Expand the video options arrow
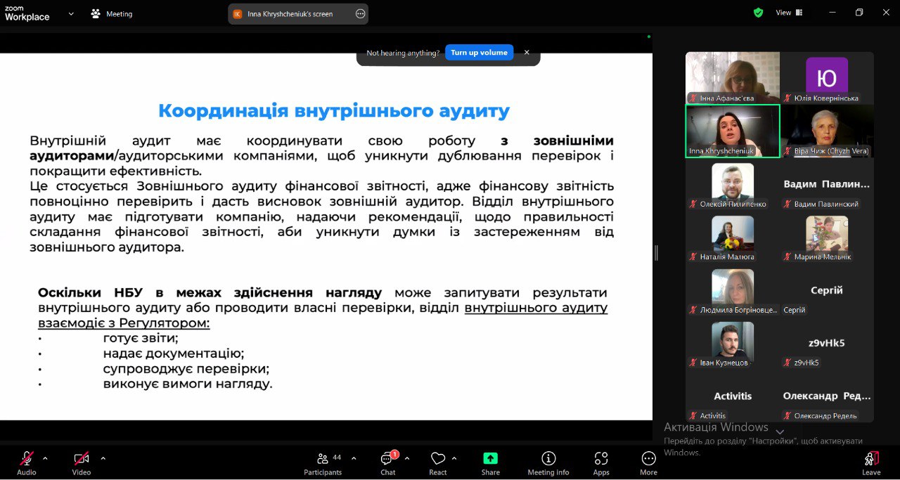900x480 pixels. tap(103, 458)
